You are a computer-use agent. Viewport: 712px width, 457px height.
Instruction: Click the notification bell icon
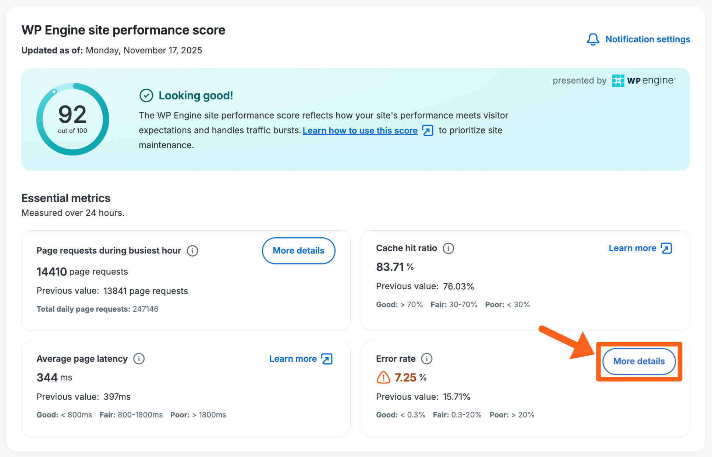point(593,39)
